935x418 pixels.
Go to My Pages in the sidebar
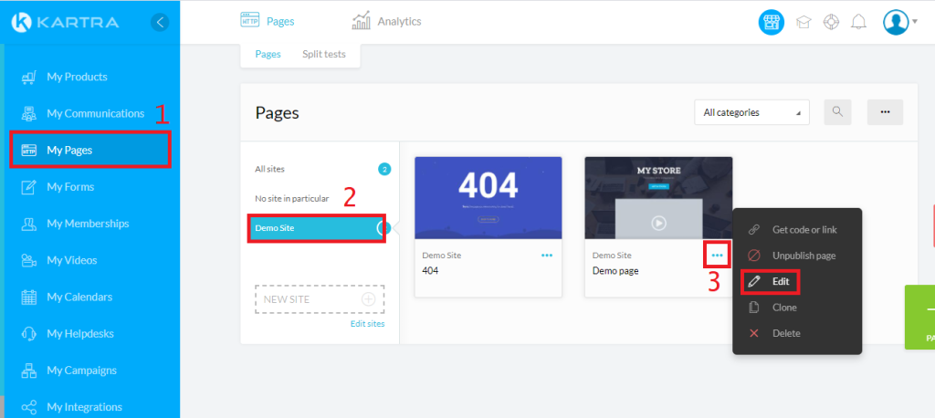point(89,150)
